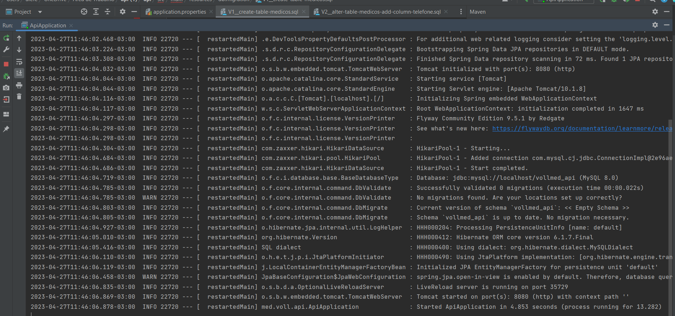Jump up the stack trace with up arrow
Viewport: 675px width, 316px height.
pos(19,38)
